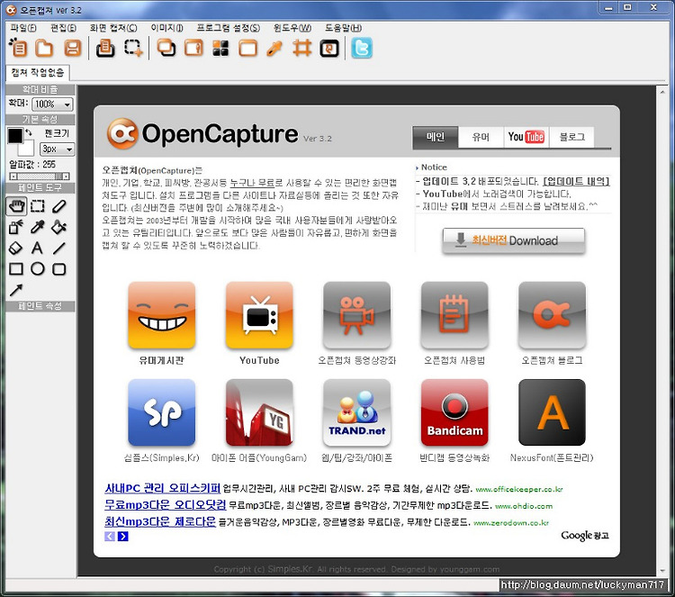Click the overlapping windows capture icon
675x597 pixels.
coord(166,48)
